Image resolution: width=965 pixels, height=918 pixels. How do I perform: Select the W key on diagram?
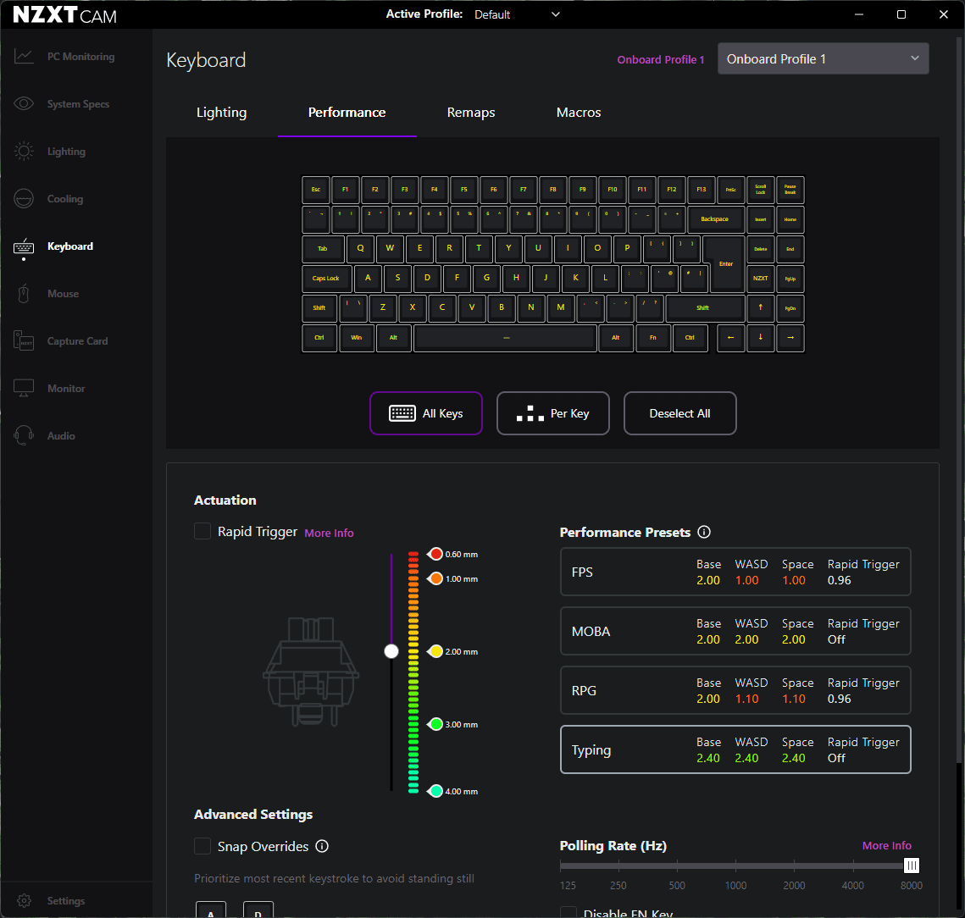tap(391, 249)
